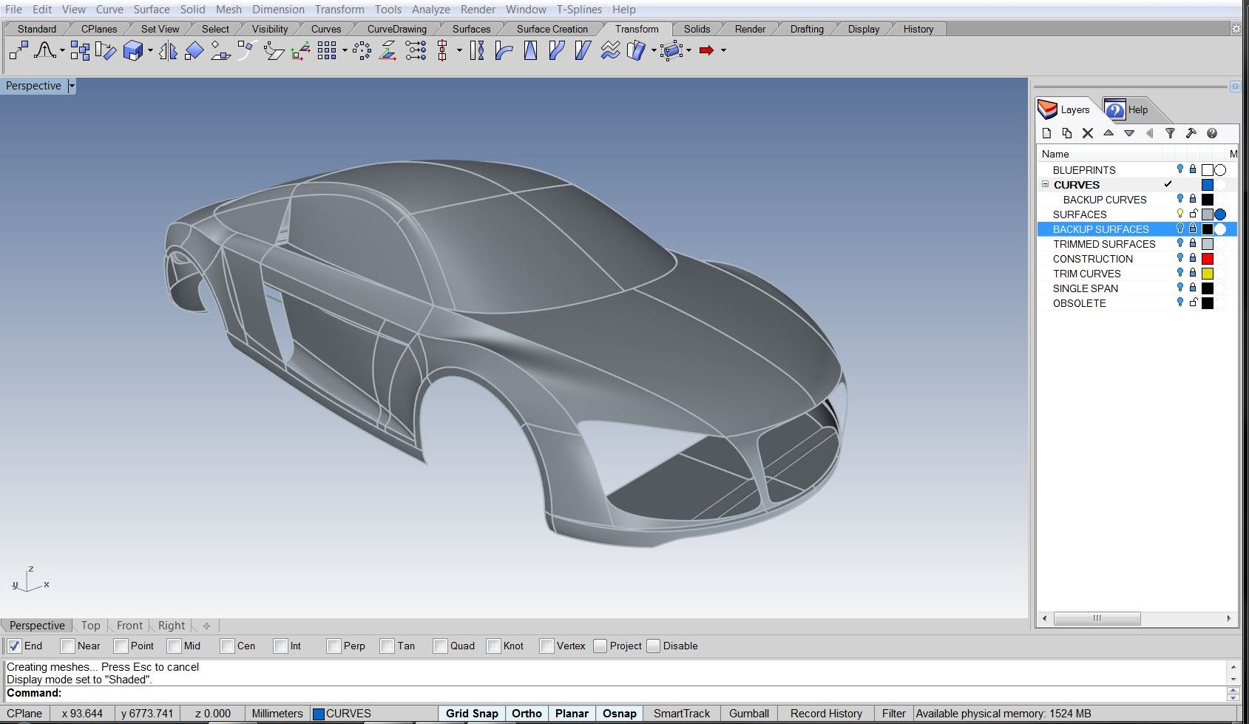Viewport: 1249px width, 724px height.
Task: Collapse the CURVES layer tree
Action: pos(1045,184)
